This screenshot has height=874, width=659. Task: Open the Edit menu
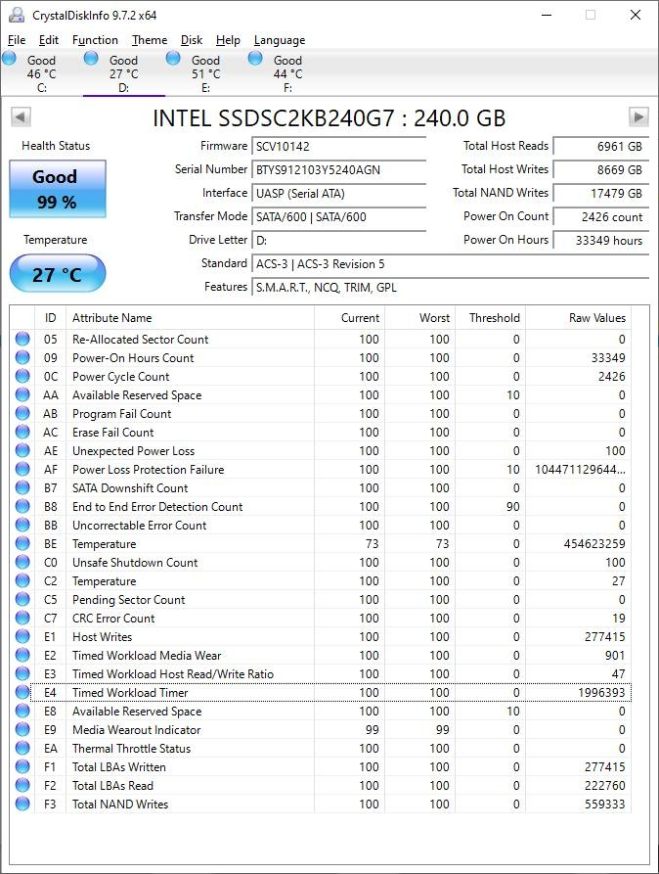click(49, 40)
